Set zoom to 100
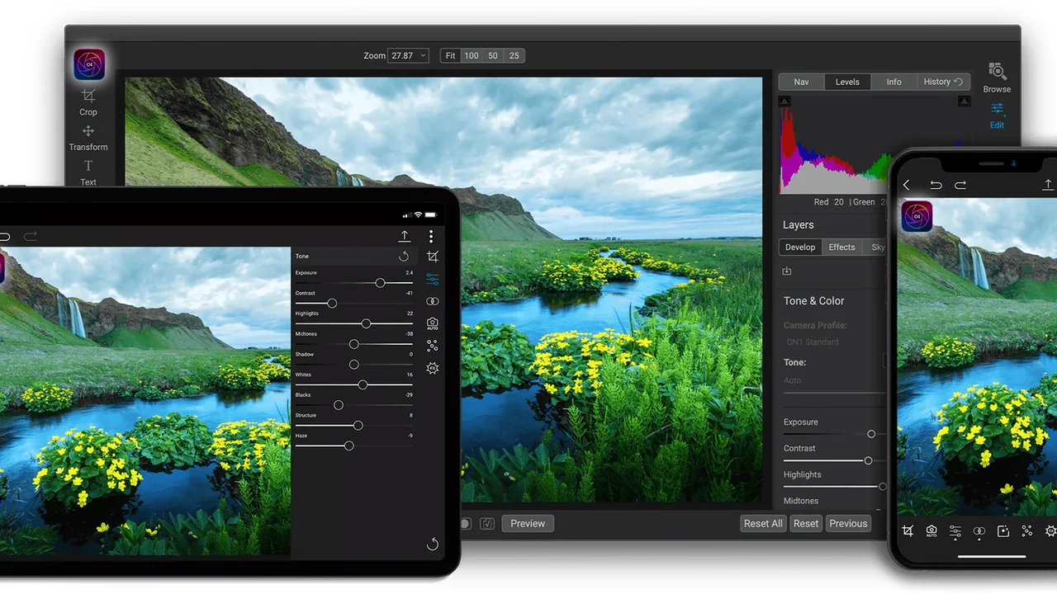The width and height of the screenshot is (1057, 594). click(x=472, y=55)
